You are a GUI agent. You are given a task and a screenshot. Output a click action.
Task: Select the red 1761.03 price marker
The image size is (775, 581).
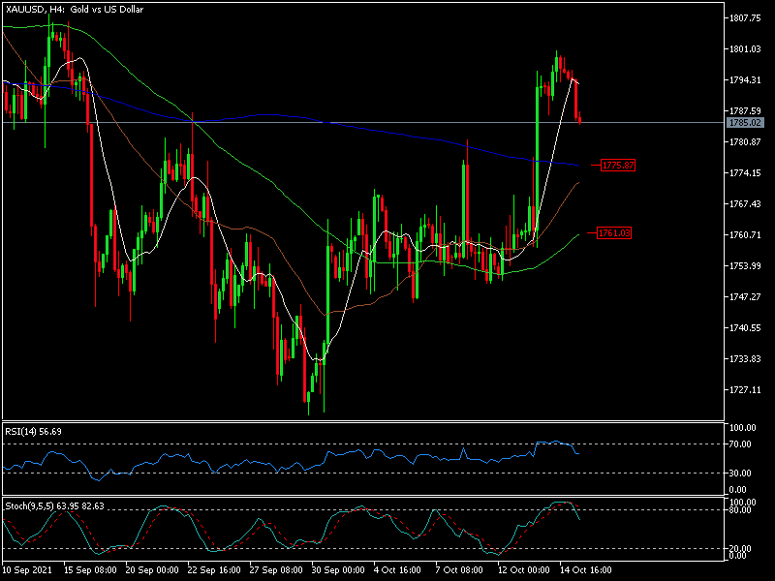614,232
